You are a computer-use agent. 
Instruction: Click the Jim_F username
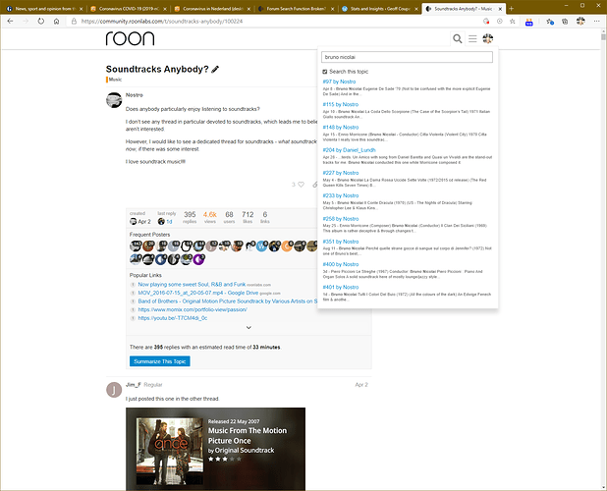click(x=134, y=385)
